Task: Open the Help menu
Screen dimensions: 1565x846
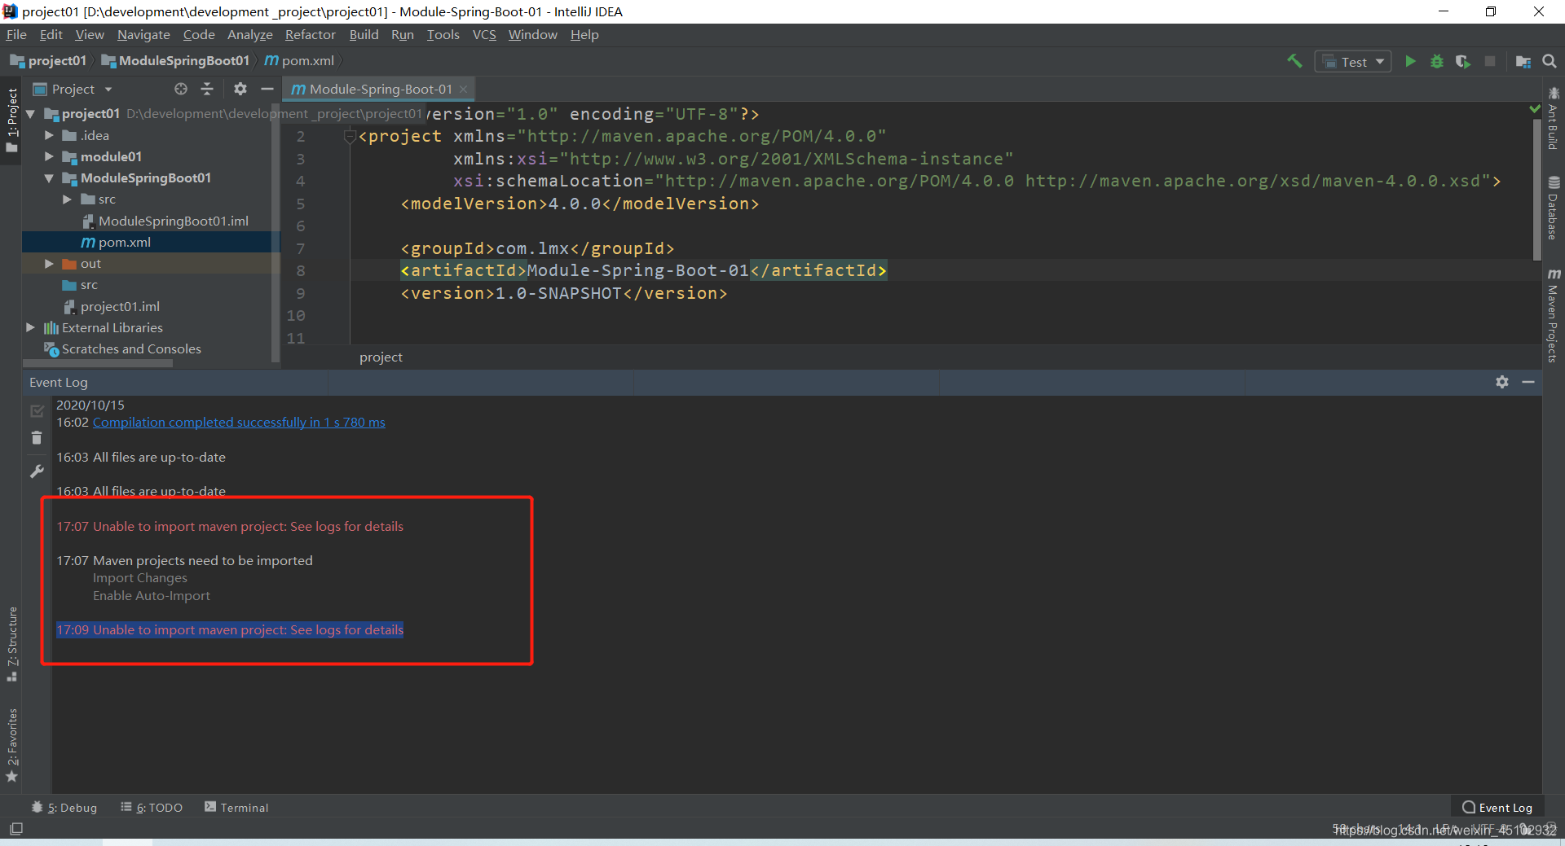Action: [x=584, y=35]
